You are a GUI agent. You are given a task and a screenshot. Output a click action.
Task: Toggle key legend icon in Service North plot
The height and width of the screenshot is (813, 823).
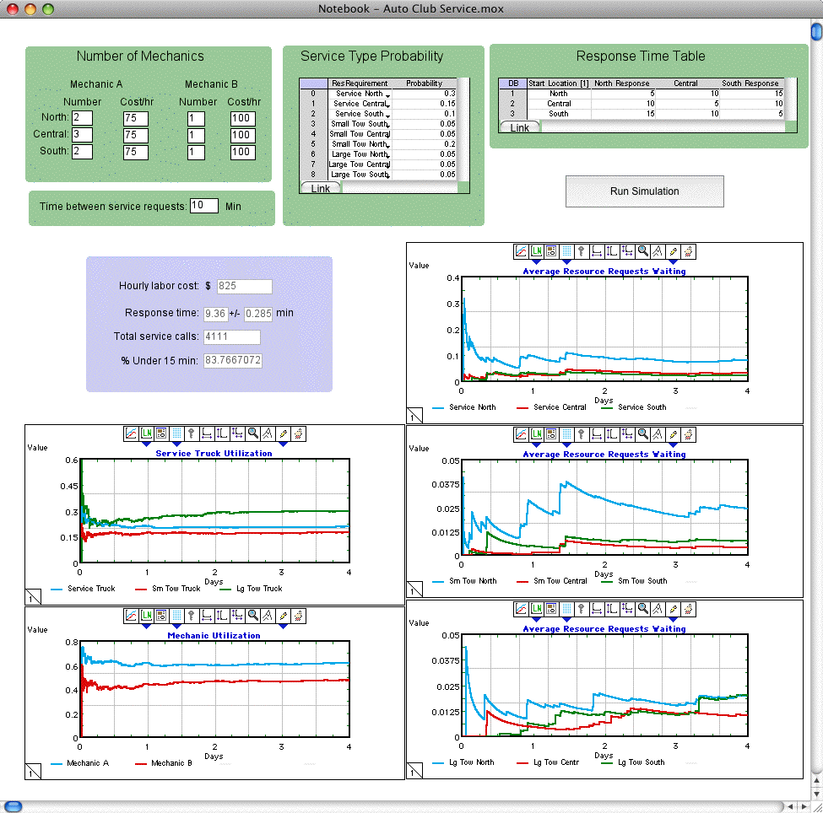click(582, 251)
